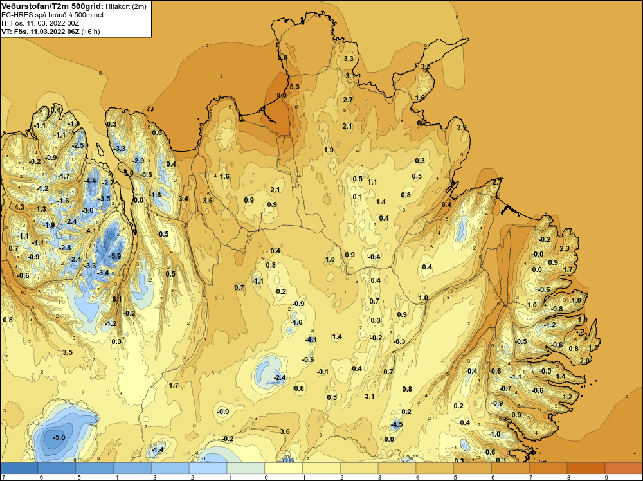Pick the legend swatch between -5 and -4
Image resolution: width=643 pixels, height=481 pixels.
[95, 468]
